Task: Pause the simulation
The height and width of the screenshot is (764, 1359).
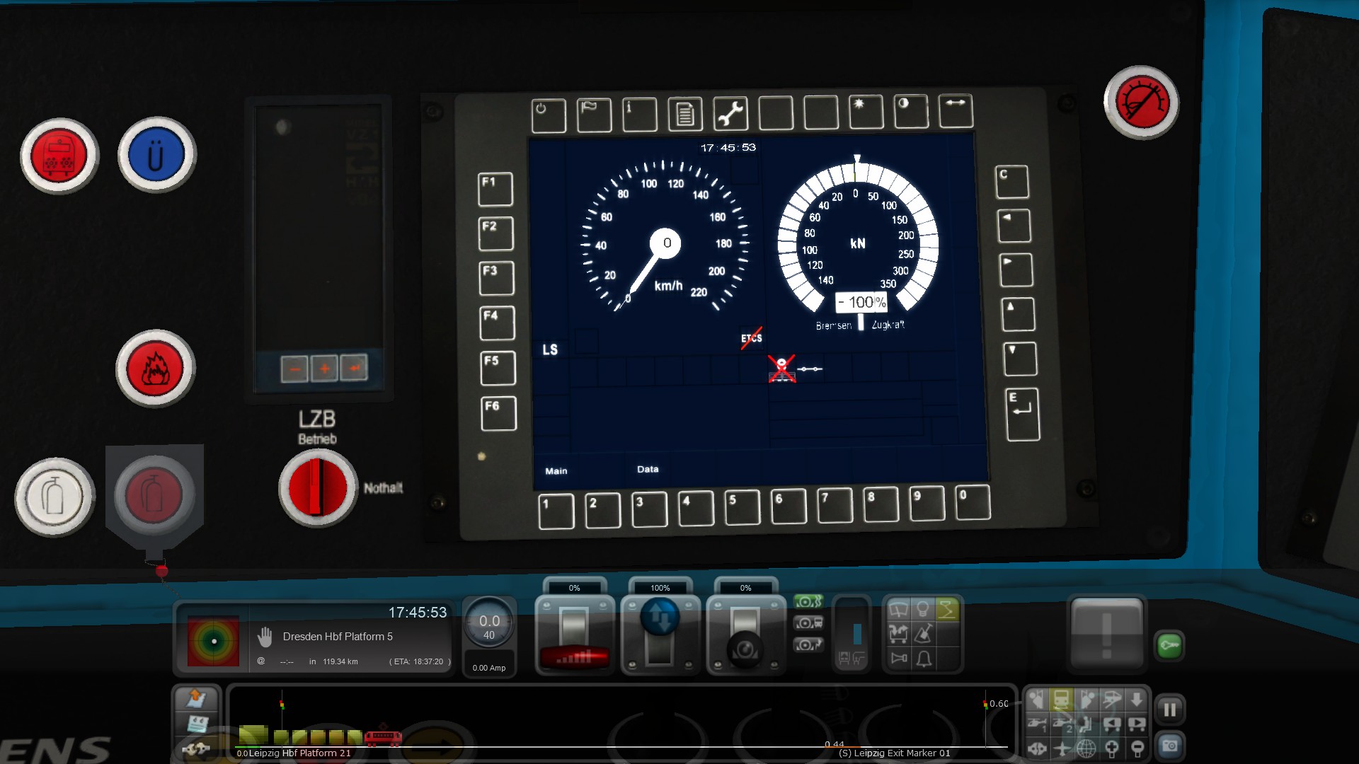Action: (x=1169, y=710)
